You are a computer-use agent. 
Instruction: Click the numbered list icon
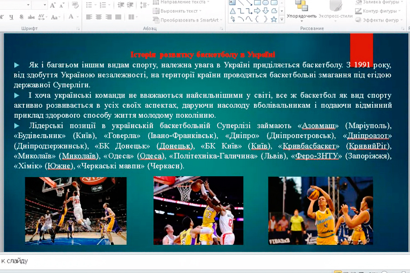[x=102, y=5]
